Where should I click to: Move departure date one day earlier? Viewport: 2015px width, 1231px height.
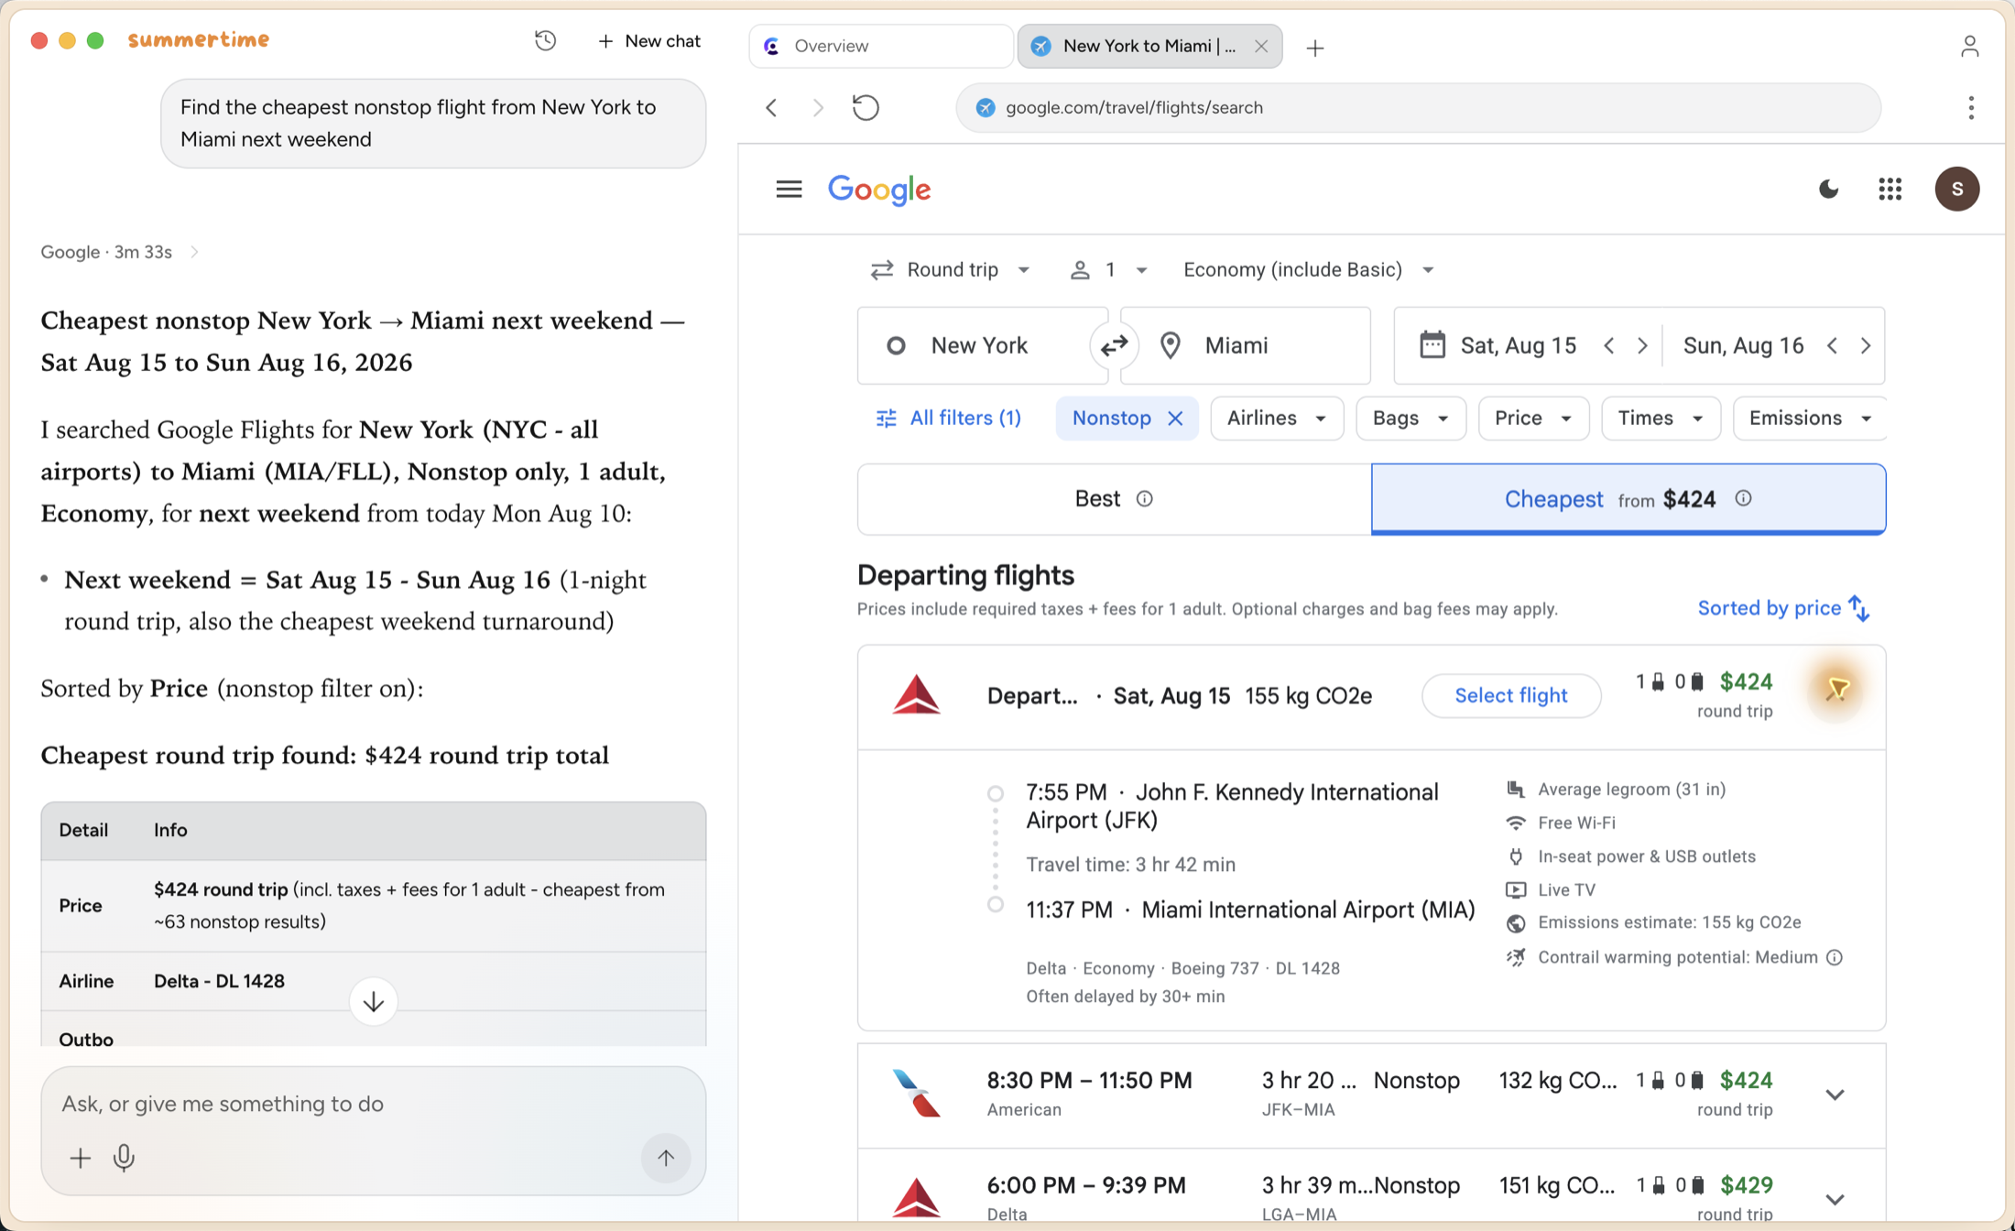[1609, 346]
